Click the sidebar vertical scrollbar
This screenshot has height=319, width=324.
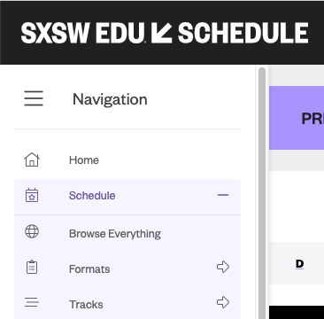pos(262,193)
